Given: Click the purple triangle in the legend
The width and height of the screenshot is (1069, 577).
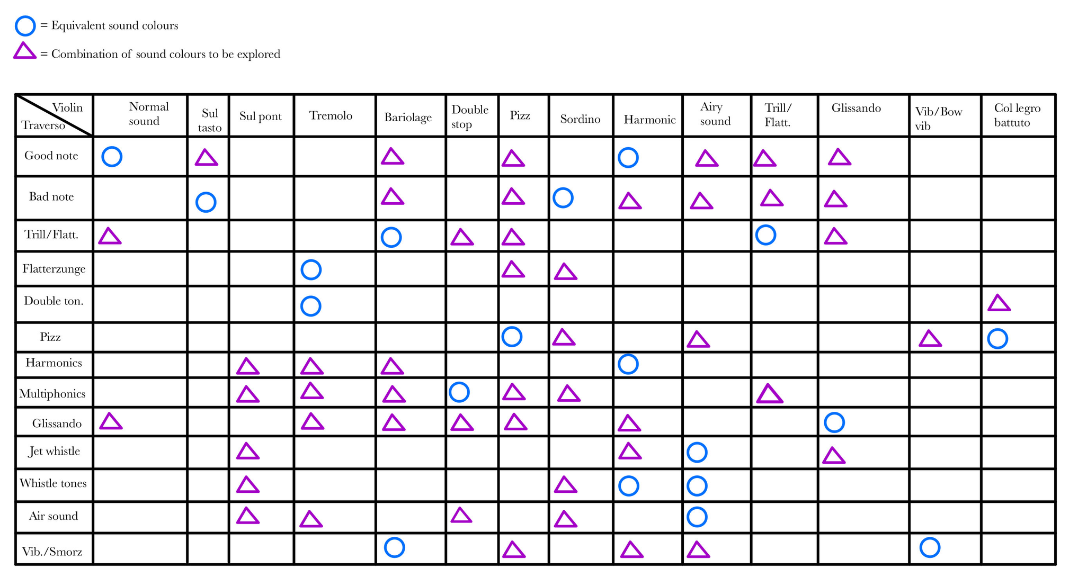Looking at the screenshot, I should pos(24,51).
